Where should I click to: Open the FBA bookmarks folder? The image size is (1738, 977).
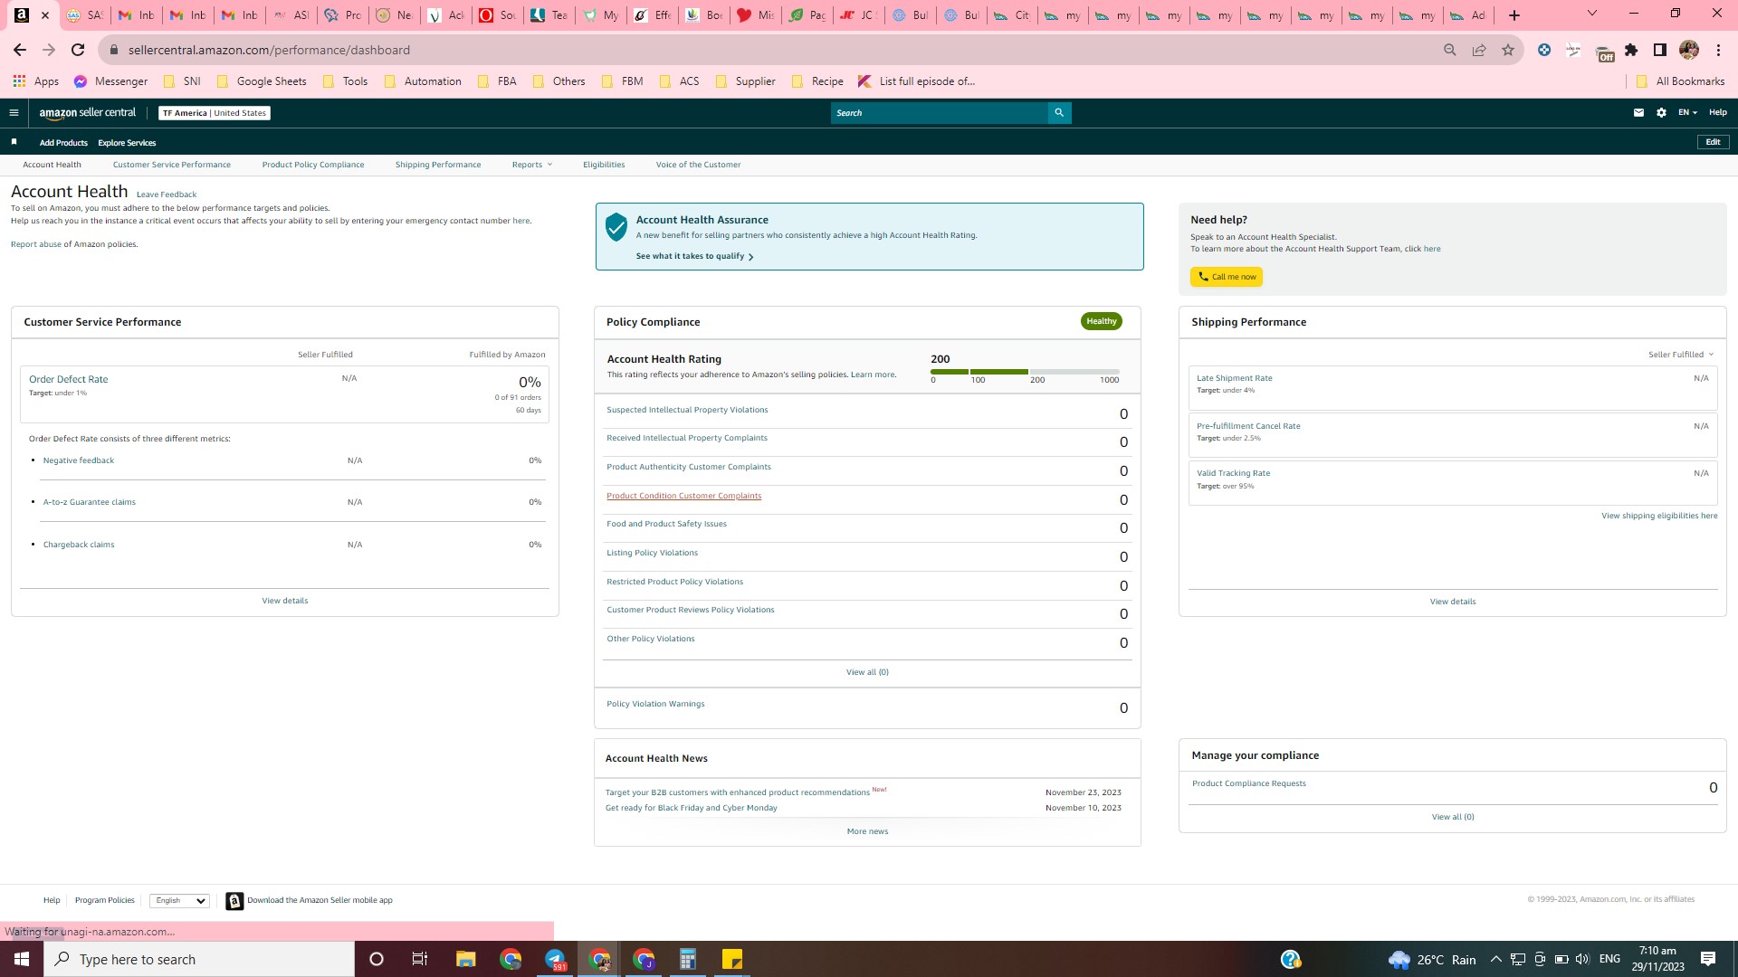(x=497, y=81)
